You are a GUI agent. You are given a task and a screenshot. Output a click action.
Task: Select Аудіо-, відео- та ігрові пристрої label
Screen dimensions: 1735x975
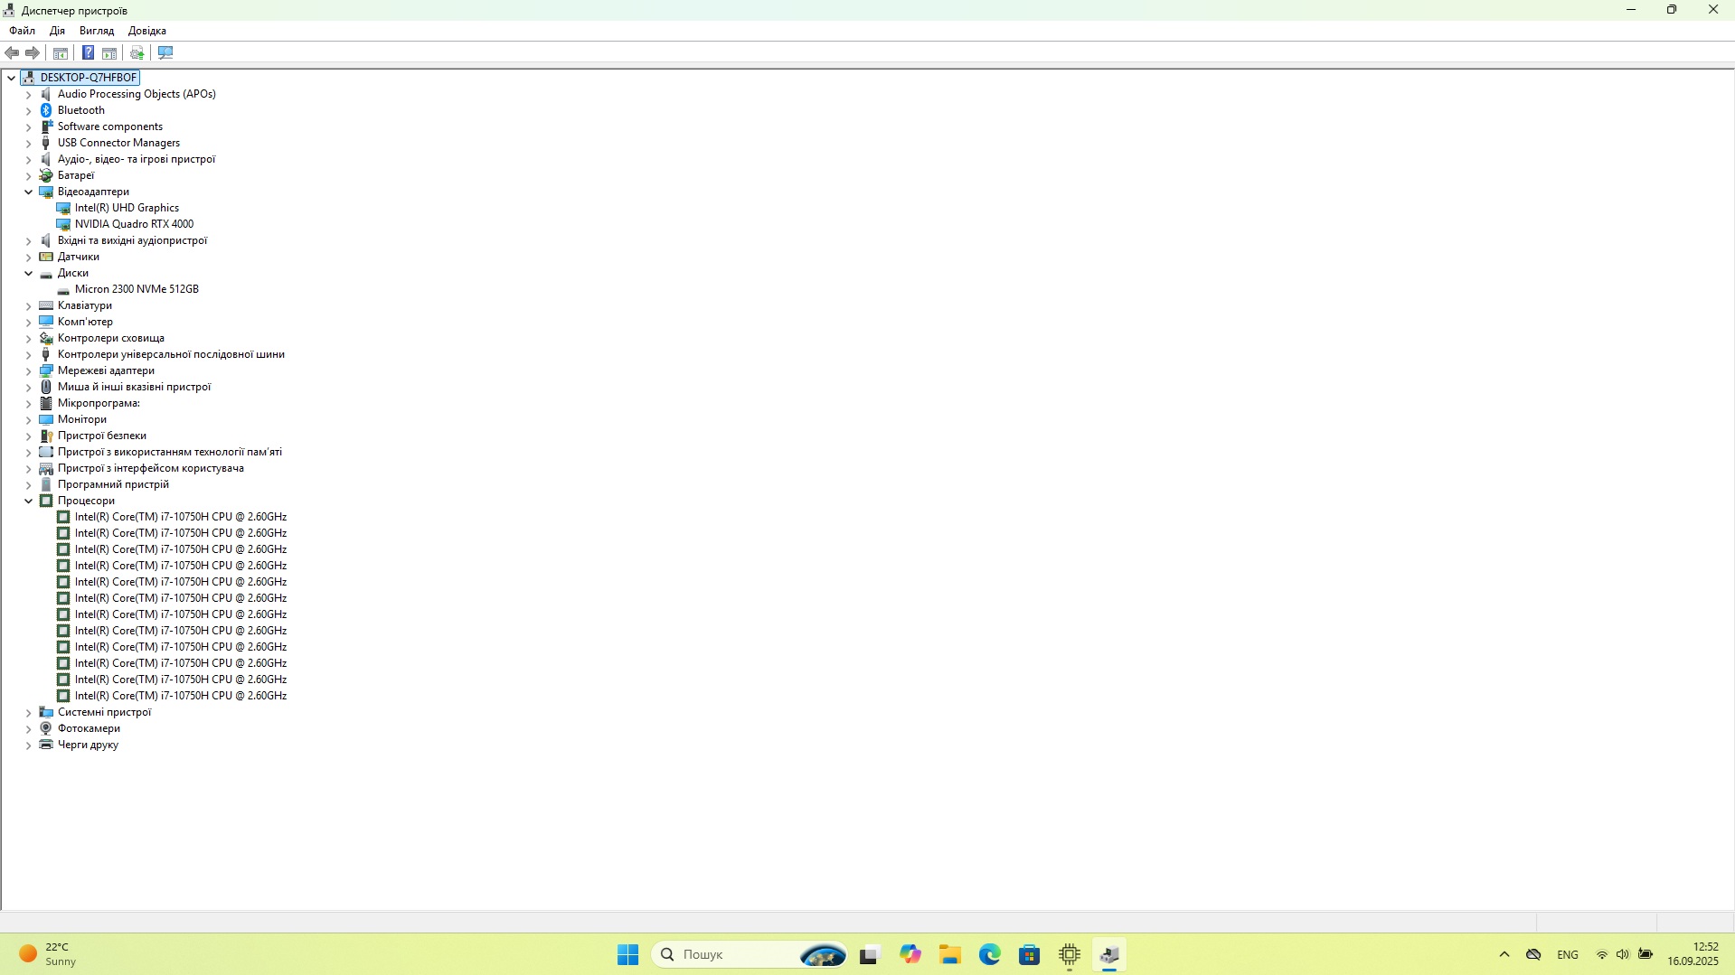pos(137,159)
